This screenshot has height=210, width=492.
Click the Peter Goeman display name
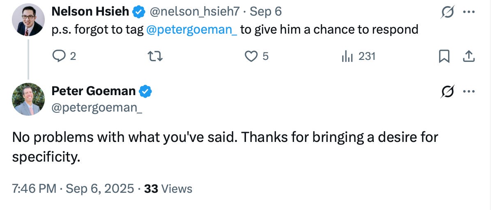point(93,91)
